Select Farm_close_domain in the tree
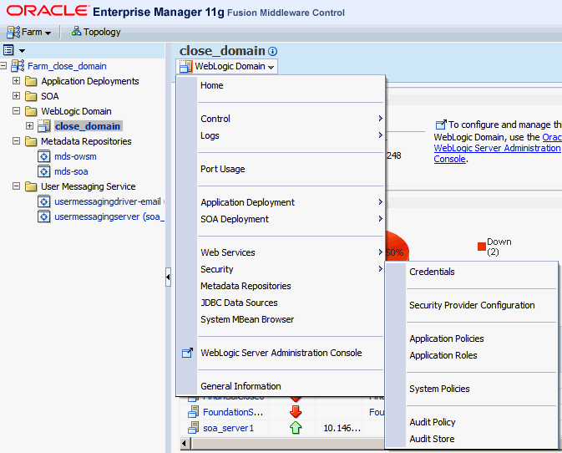Screen dimensions: 562x453 tap(67, 66)
